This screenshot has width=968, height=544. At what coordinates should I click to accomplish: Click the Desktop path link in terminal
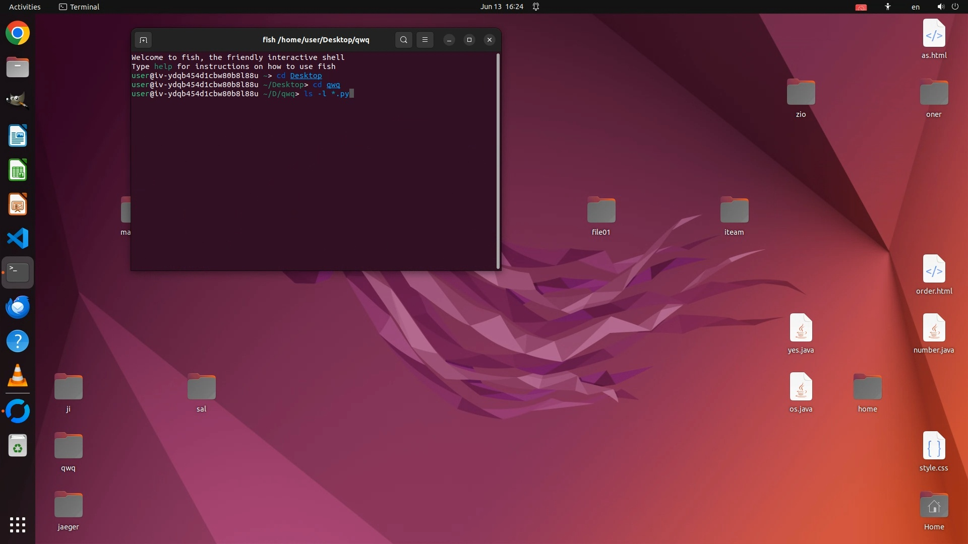306,76
